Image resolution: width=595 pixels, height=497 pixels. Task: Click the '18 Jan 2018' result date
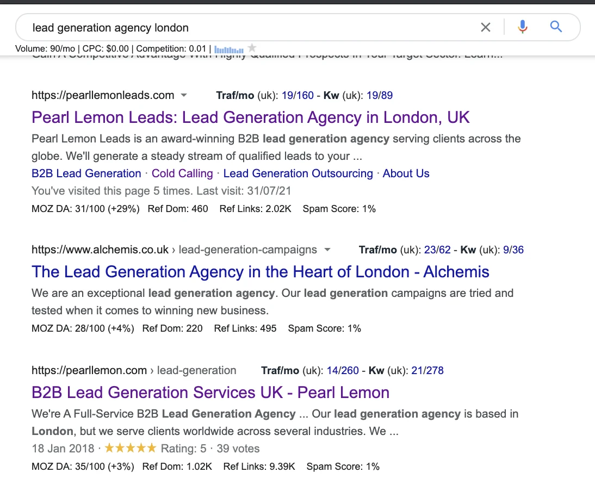pyautogui.click(x=63, y=449)
